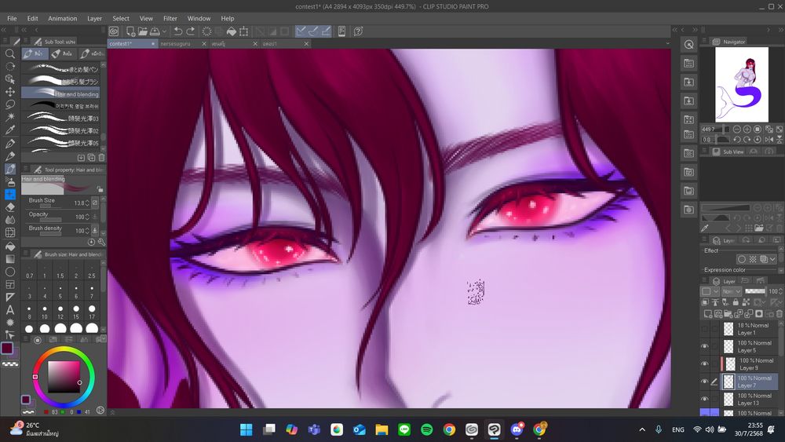Open the Window menu
The image size is (785, 442).
[x=199, y=19]
